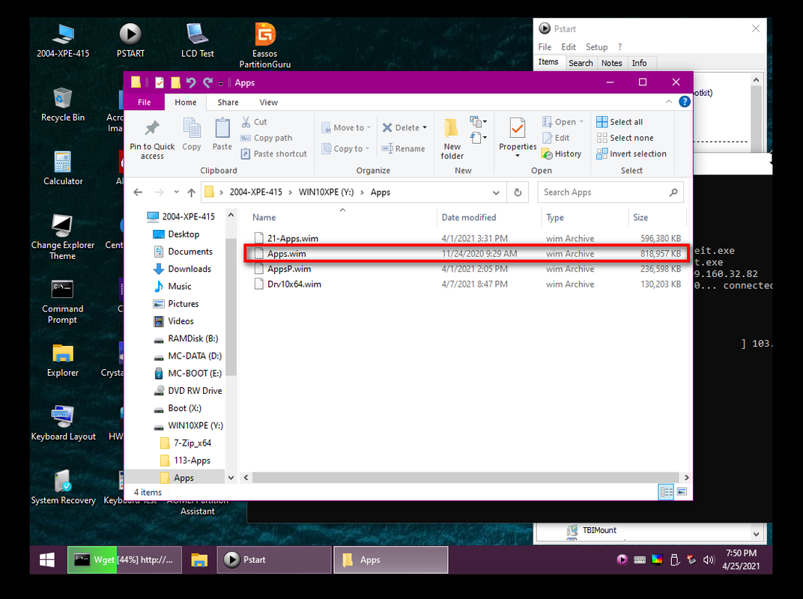Click the Explorer help question mark icon
The width and height of the screenshot is (803, 599).
(684, 102)
